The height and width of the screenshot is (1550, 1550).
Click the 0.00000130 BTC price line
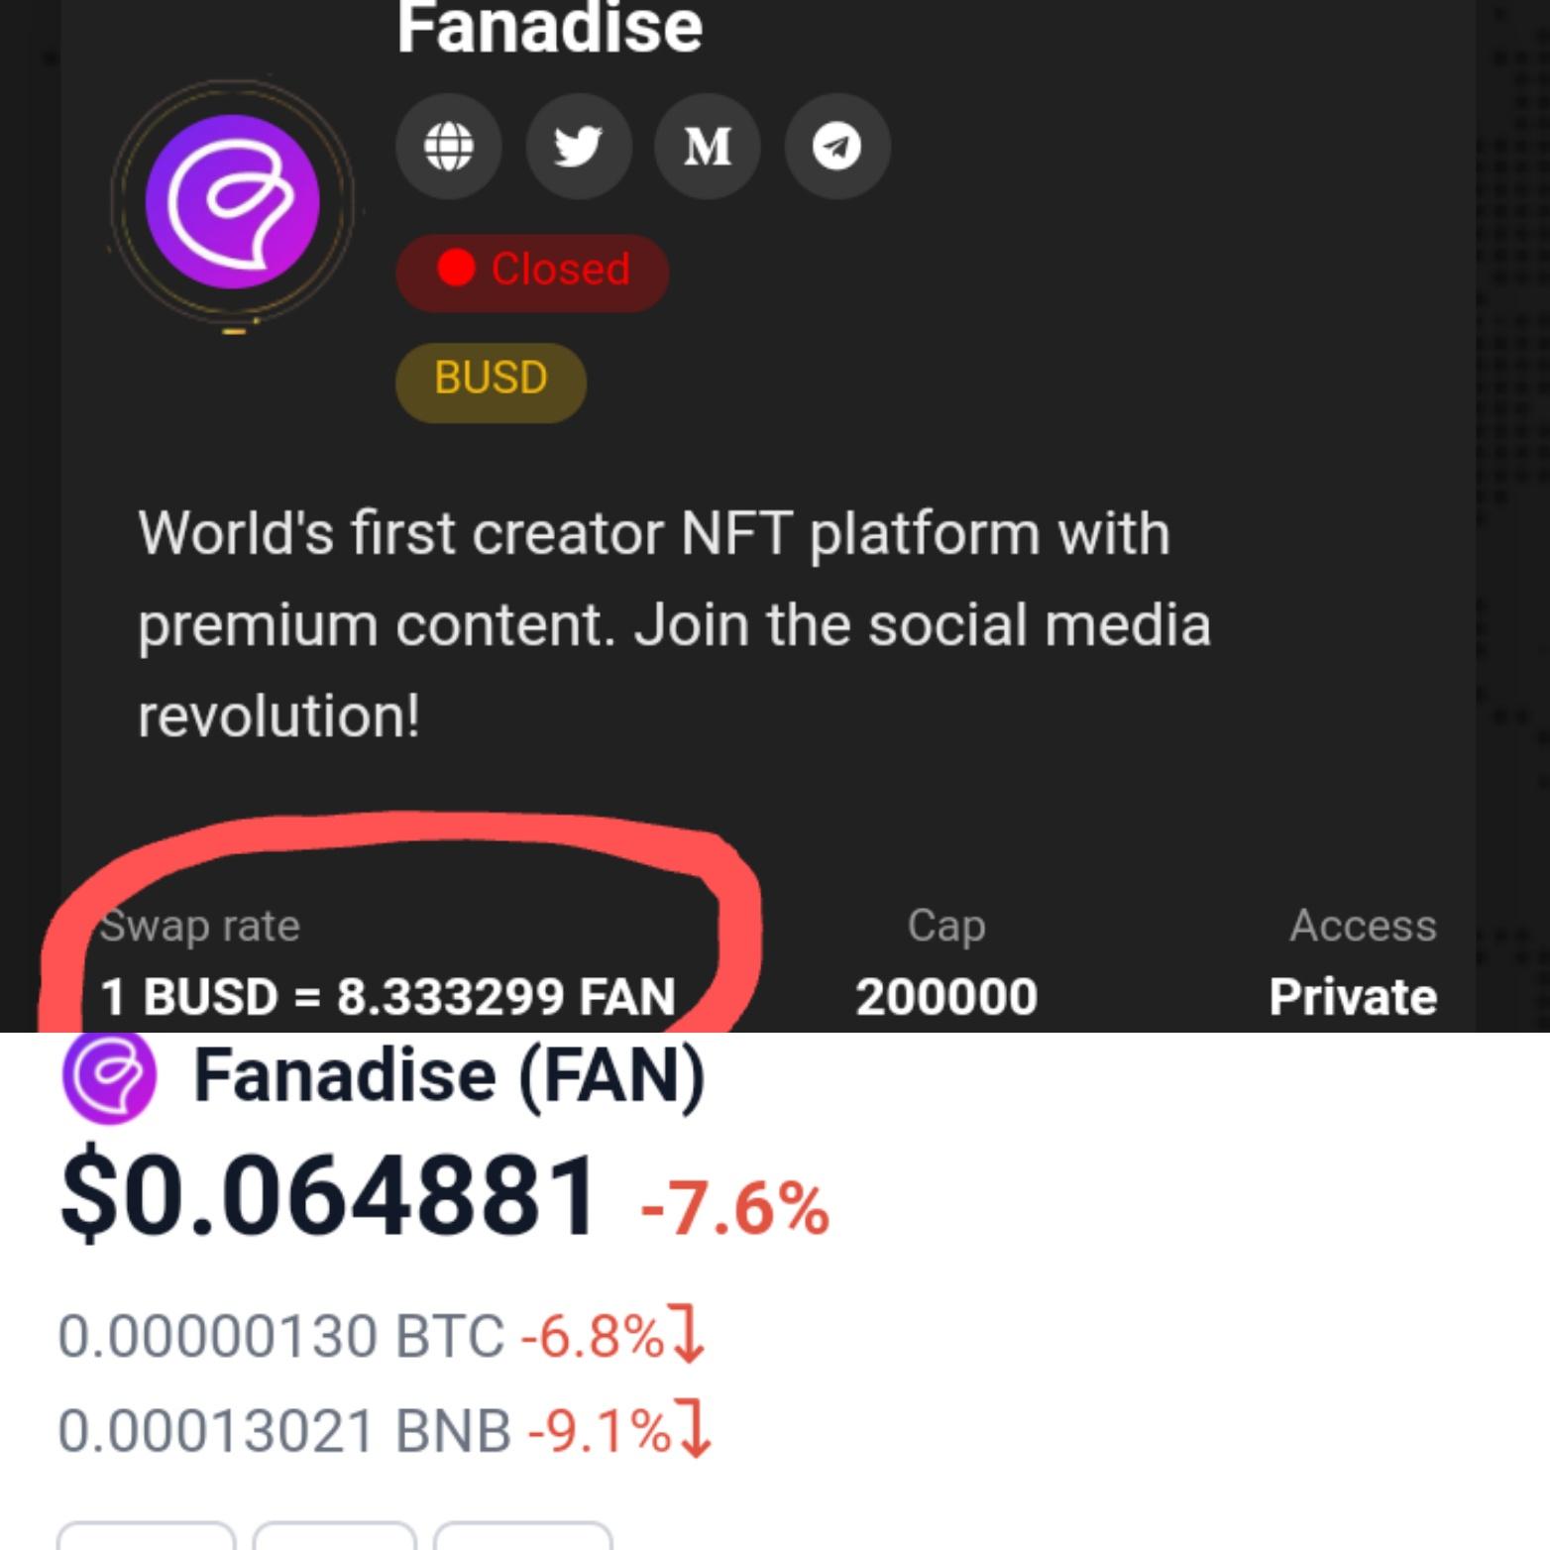pos(381,1336)
